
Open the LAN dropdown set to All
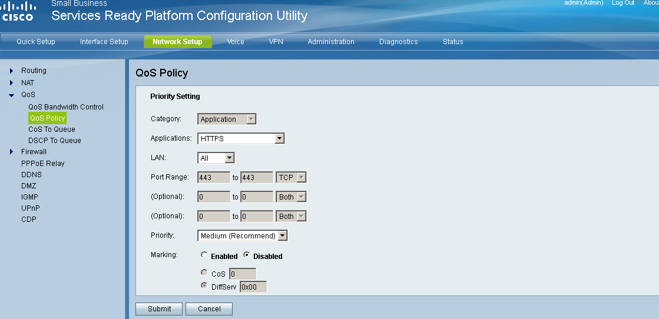(216, 158)
